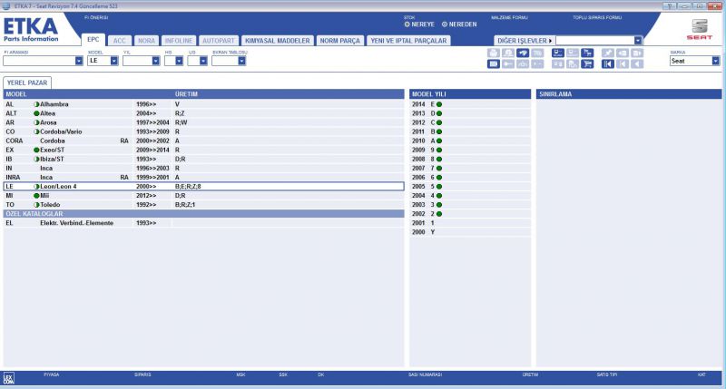Open the EKRAN TABLOSU dropdown
Image resolution: width=726 pixels, height=389 pixels.
pos(241,61)
